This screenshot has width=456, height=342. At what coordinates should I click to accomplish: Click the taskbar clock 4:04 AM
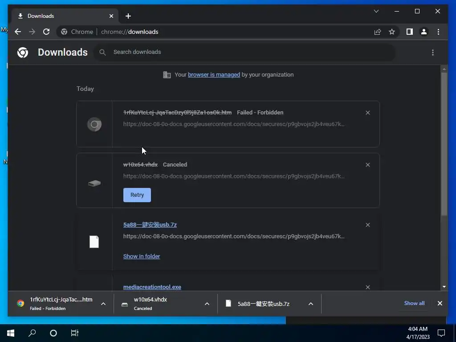(x=418, y=329)
